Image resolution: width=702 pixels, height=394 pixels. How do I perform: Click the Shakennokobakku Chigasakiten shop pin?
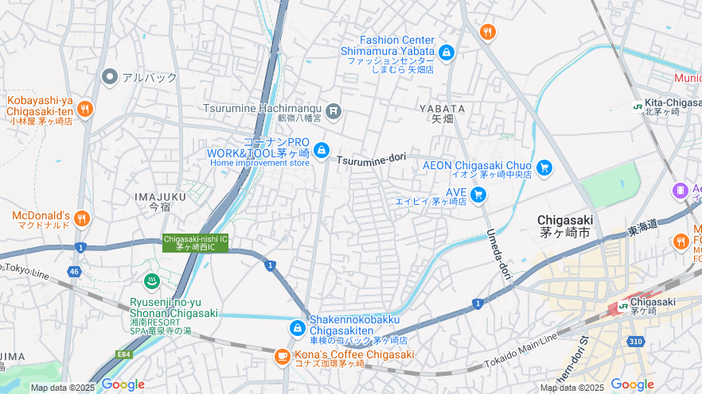click(x=298, y=329)
